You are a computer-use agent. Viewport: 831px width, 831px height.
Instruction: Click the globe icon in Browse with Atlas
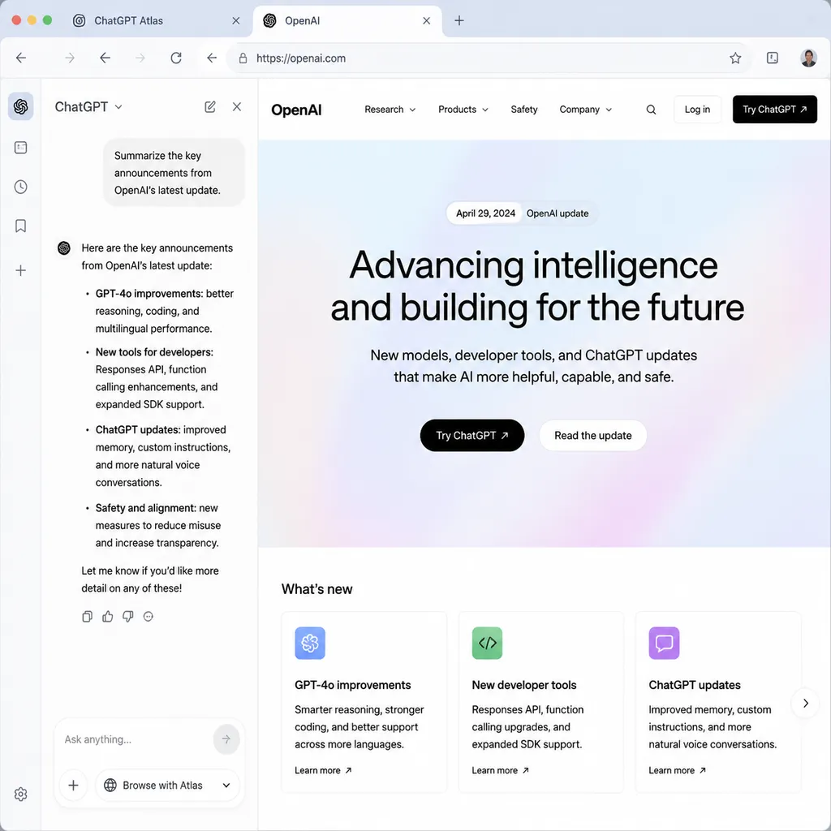[110, 785]
